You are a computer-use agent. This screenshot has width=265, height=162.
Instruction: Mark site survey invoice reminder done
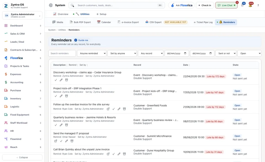[113, 109]
